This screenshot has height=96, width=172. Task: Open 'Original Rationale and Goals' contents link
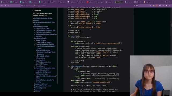pos(44,23)
